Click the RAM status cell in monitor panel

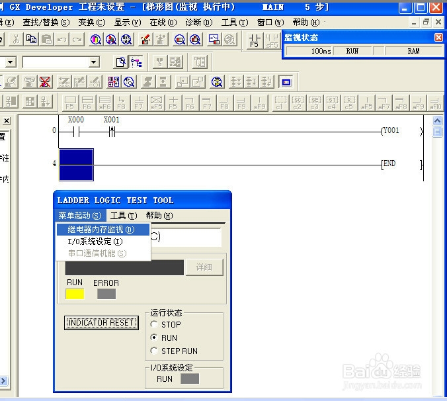[x=413, y=51]
